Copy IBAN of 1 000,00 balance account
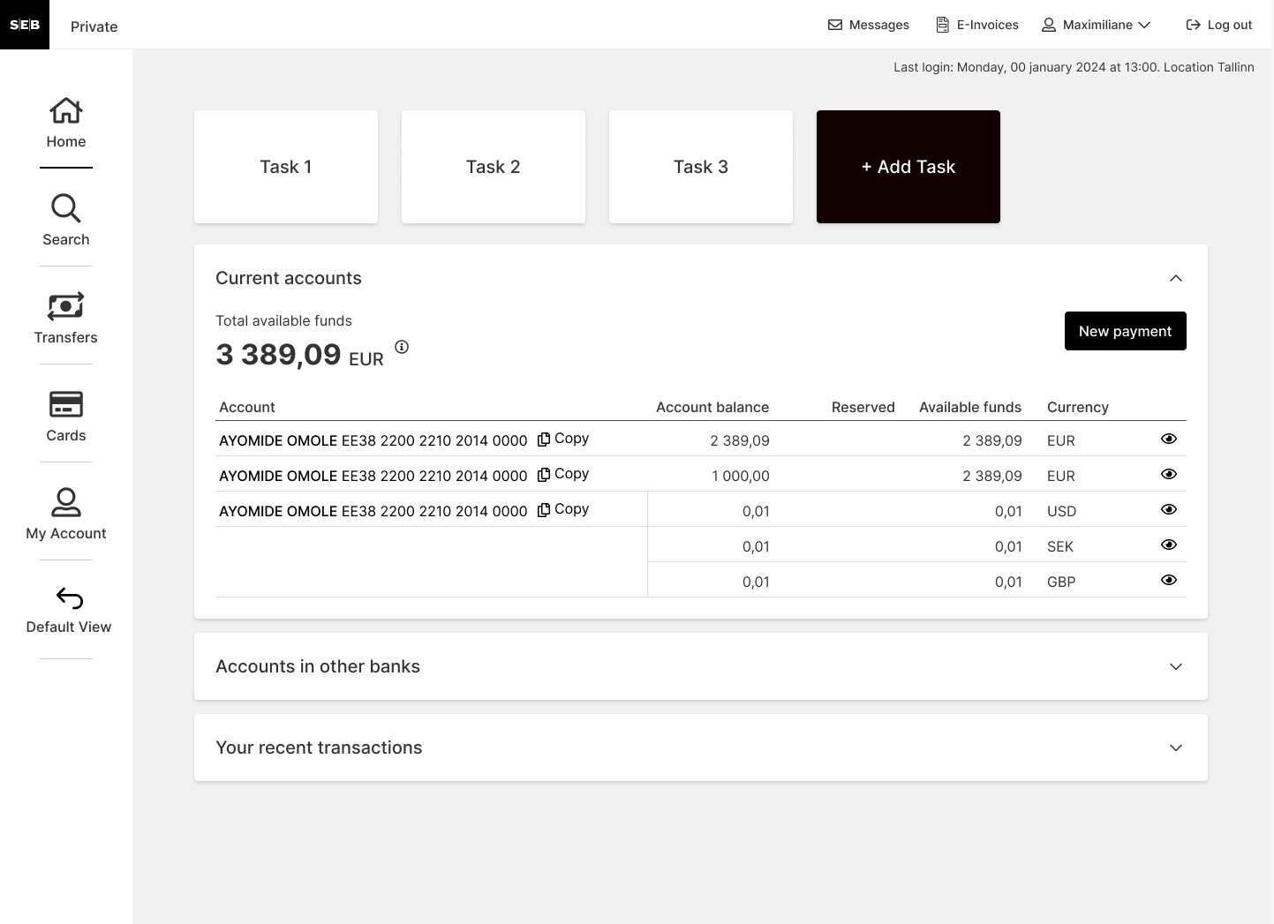The image size is (1274, 924). (563, 474)
